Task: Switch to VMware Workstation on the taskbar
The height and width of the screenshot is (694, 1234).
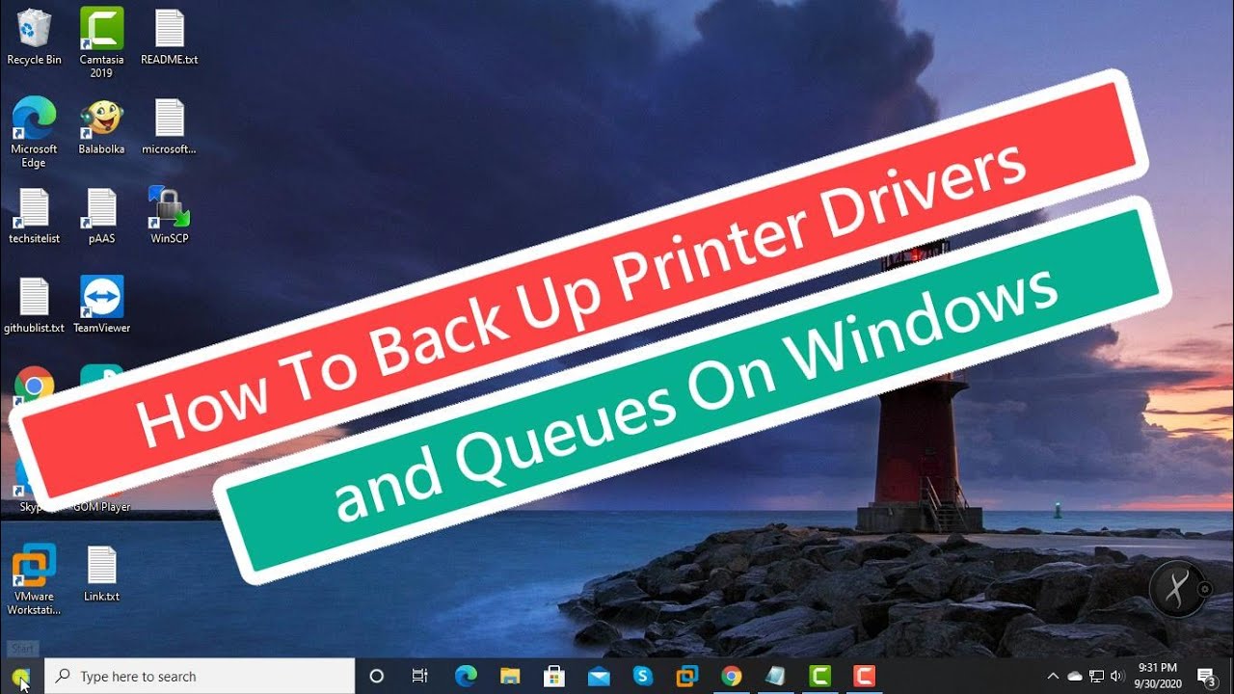Action: pyautogui.click(x=687, y=677)
